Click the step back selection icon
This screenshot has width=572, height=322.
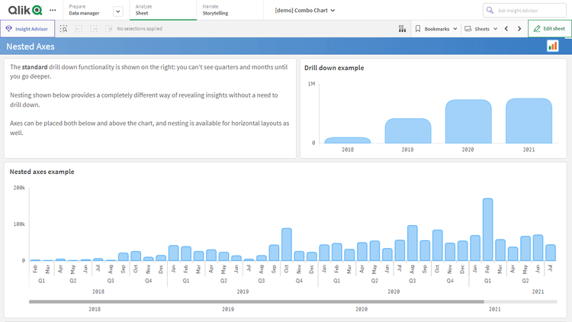pos(79,28)
